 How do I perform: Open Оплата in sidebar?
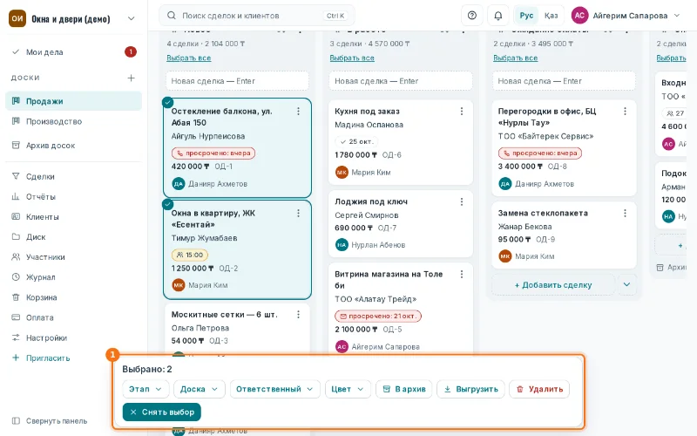pos(73,317)
